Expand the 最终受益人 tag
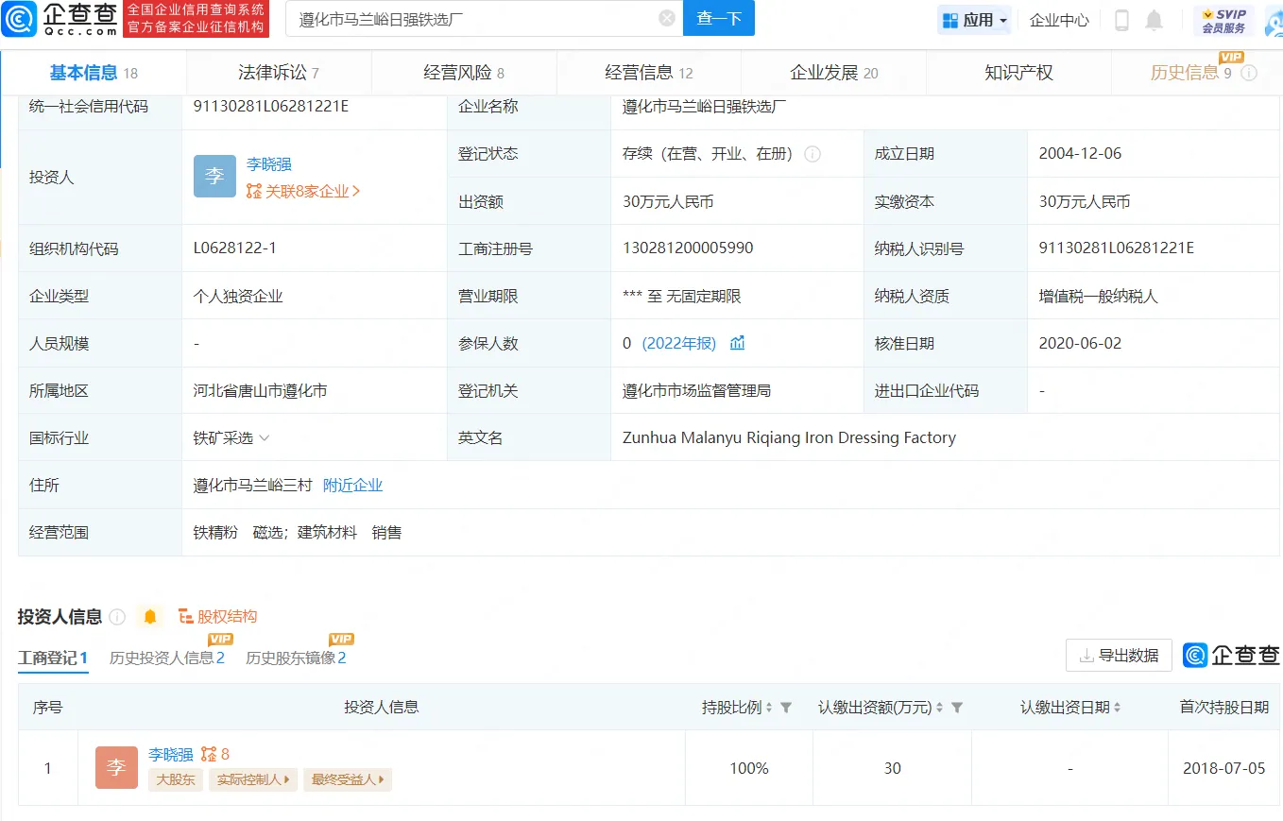 [348, 779]
